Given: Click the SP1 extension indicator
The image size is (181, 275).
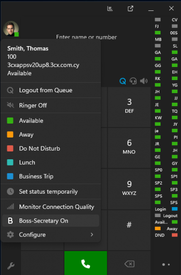Looking at the screenshot, I should point(166,176).
